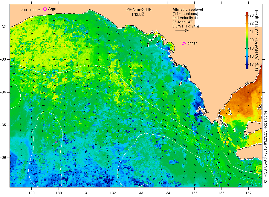Click the '0.5m/s (1kt 24h)' label
This screenshot has width=269, height=197.
pos(186,26)
